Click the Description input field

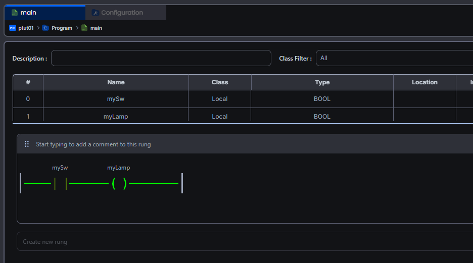click(161, 58)
